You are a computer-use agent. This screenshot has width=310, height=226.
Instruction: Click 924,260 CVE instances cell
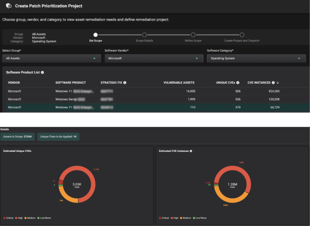click(x=274, y=91)
